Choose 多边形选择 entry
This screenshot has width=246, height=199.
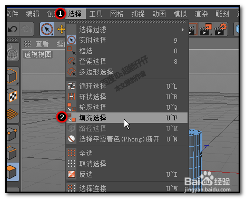click(127, 72)
